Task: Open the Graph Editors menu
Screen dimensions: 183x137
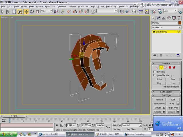Action: [x=97, y=7]
